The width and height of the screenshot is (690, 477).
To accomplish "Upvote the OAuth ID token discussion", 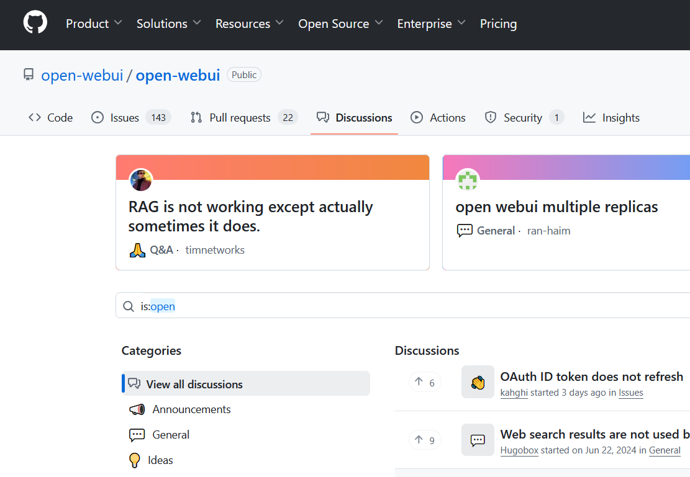I will pos(425,382).
